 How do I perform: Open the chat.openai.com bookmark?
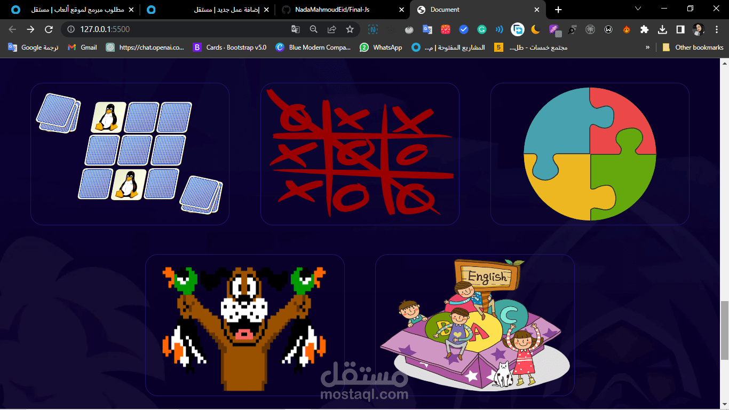coord(145,48)
